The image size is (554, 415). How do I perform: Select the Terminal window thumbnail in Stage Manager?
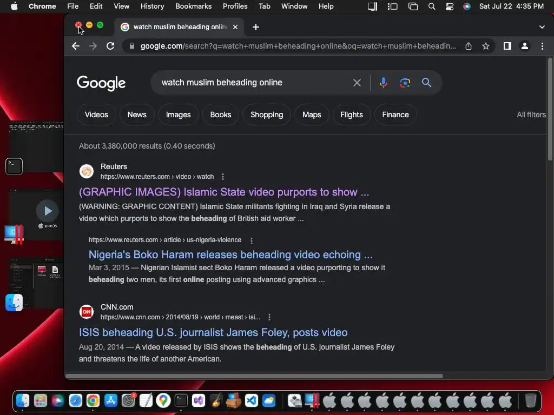click(36, 146)
